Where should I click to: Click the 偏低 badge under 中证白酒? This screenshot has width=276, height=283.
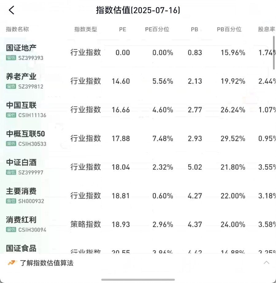click(11, 173)
